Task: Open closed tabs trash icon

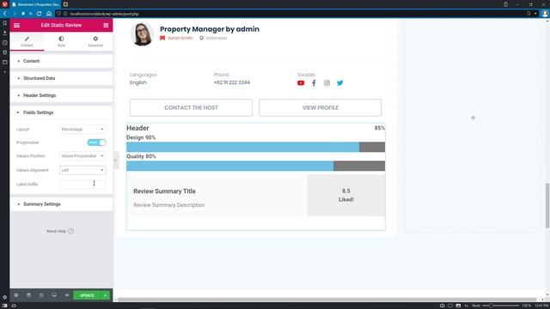Action: point(505,4)
